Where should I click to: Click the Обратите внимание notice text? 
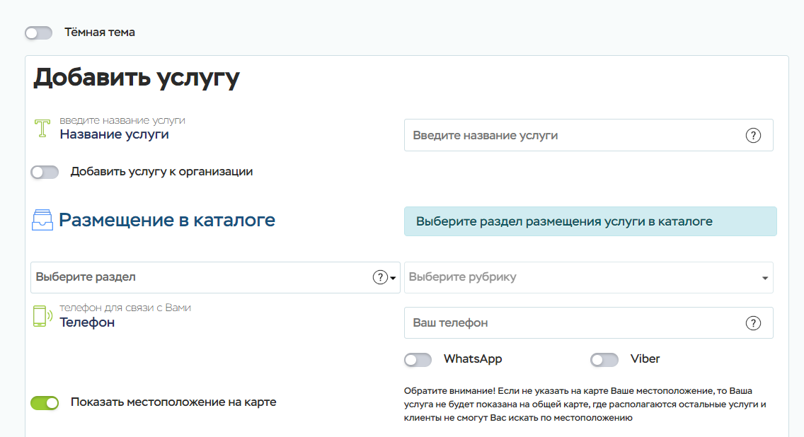(x=585, y=404)
